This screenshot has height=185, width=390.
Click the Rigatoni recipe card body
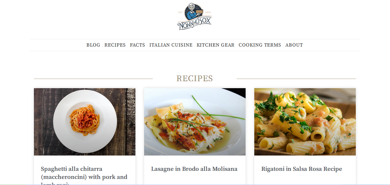(305, 170)
